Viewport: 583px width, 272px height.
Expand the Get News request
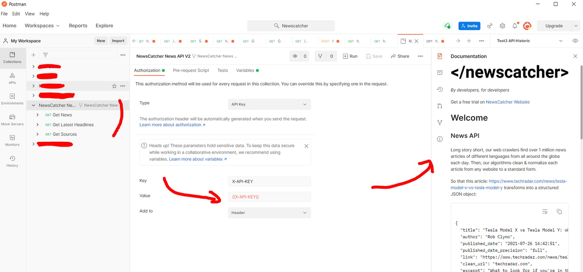38,115
